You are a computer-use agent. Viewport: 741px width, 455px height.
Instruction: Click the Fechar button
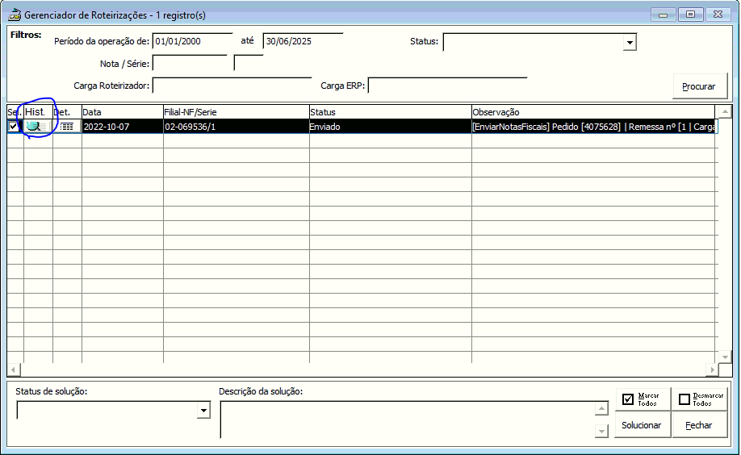coord(700,425)
